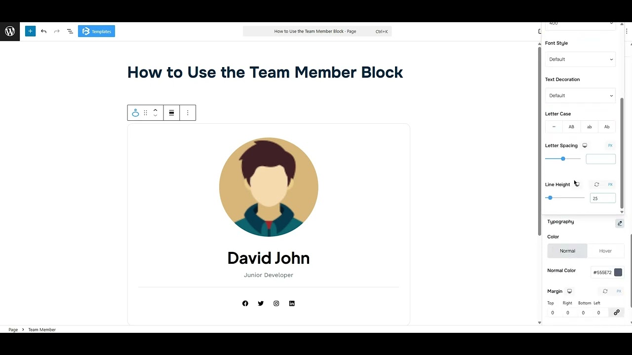Viewport: 632px width, 355px height.
Task: Click the Twitter social icon on the card
Action: click(x=261, y=303)
